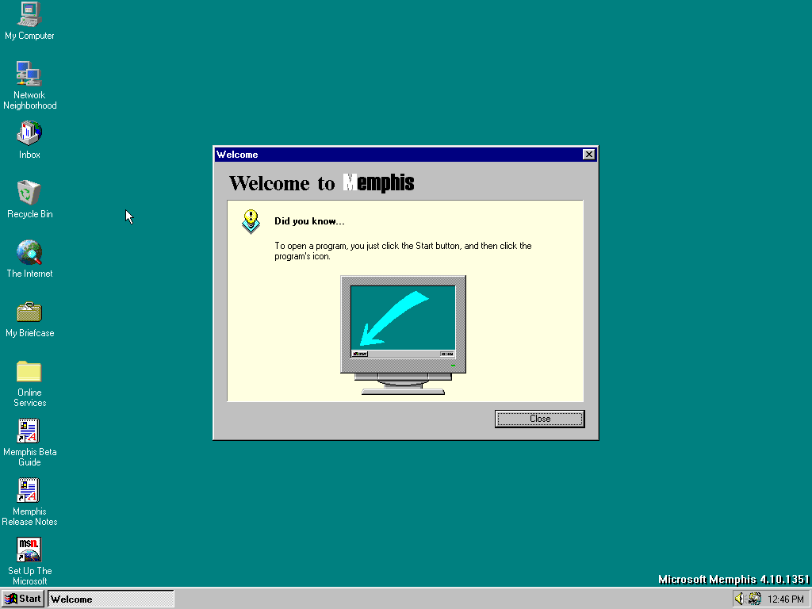Close the Welcome window with the X
The image size is (812, 609).
588,155
